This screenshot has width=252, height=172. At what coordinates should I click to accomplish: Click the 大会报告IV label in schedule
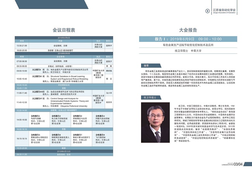click(x=37, y=98)
